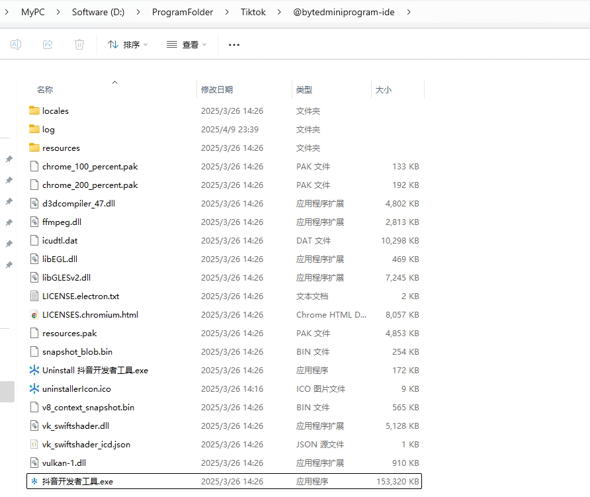The image size is (590, 497).
Task: Go to Tiktok folder in breadcrumb
Action: 253,12
